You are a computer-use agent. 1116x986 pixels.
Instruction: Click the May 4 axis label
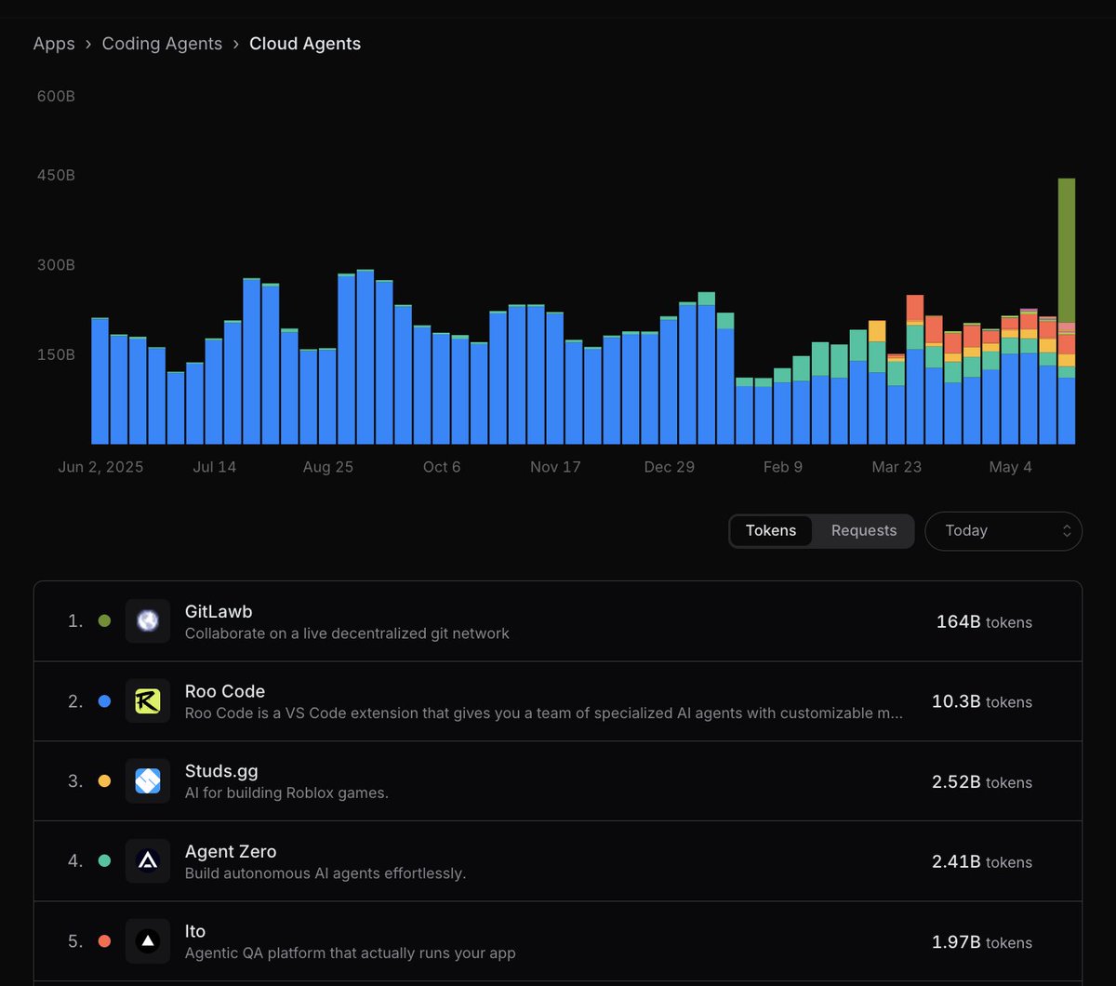tap(1011, 467)
